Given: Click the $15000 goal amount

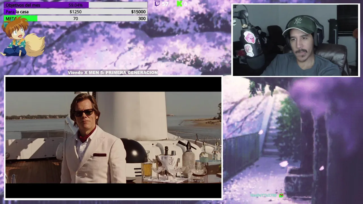Looking at the screenshot, I should coord(138,12).
